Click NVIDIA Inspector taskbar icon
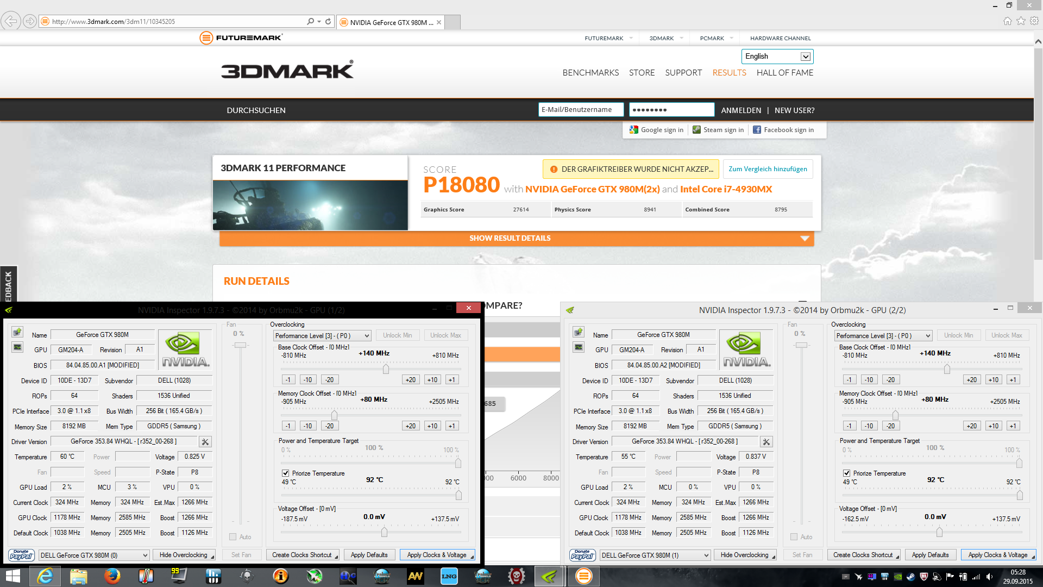The height and width of the screenshot is (587, 1043). [x=549, y=576]
